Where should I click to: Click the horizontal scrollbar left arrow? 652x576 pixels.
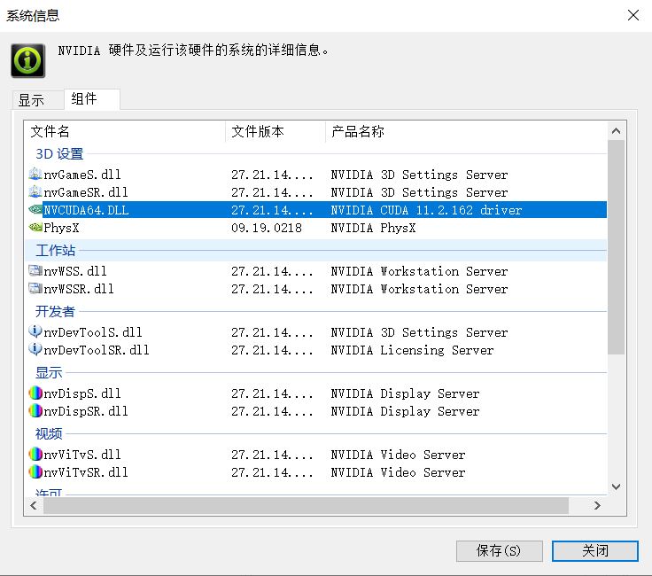34,505
